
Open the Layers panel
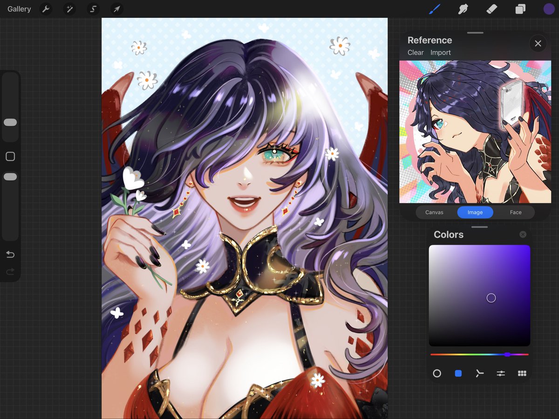pos(521,9)
